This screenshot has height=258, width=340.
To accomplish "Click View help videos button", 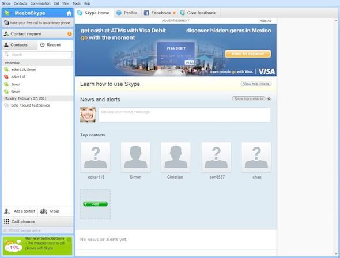I will pos(256,84).
